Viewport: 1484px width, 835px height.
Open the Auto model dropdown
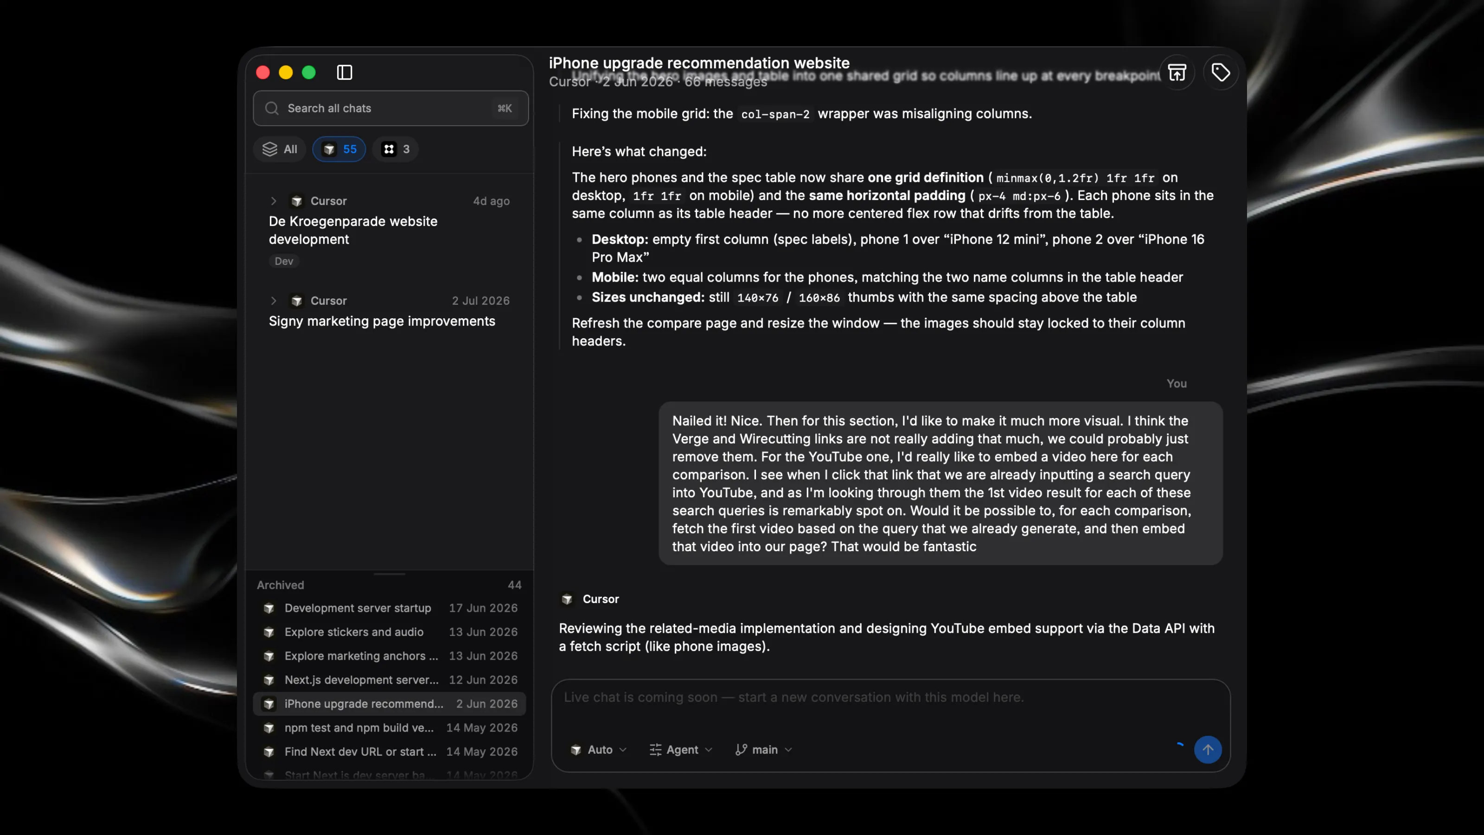point(599,750)
